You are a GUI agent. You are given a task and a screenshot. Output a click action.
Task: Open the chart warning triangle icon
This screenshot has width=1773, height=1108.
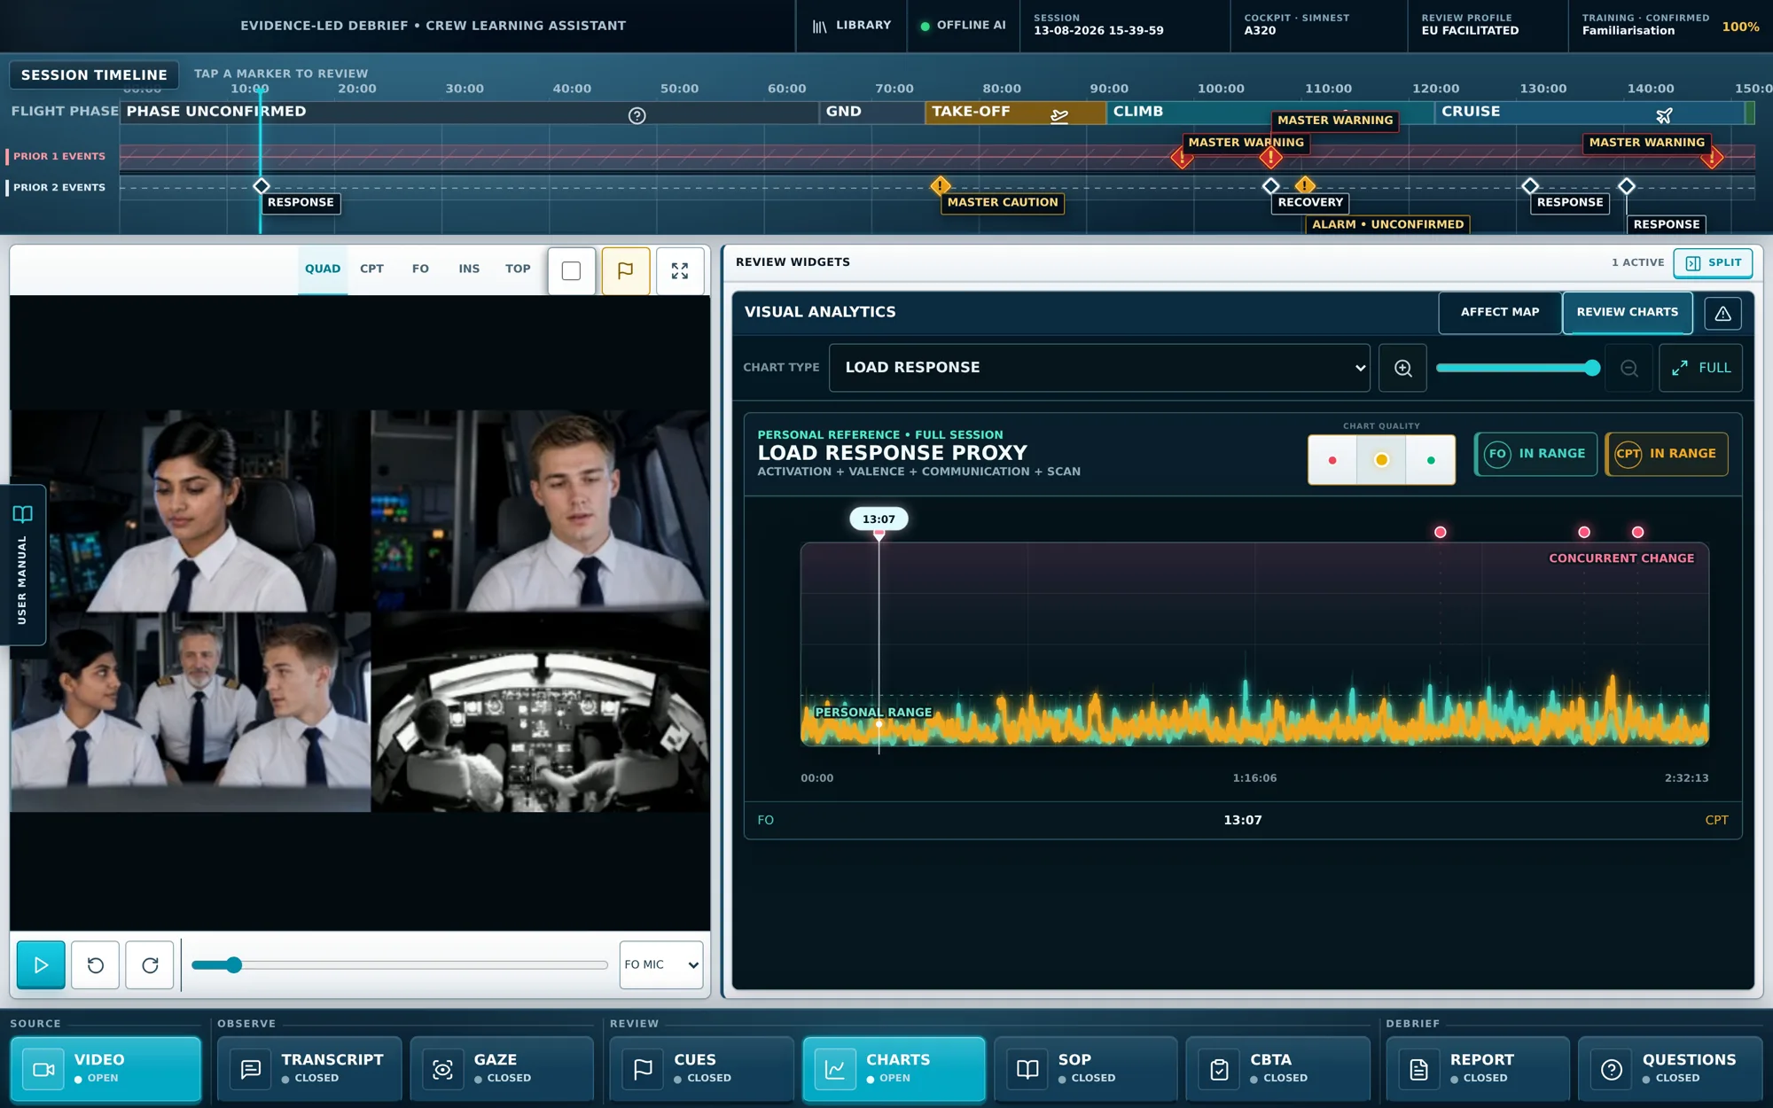[x=1722, y=313]
